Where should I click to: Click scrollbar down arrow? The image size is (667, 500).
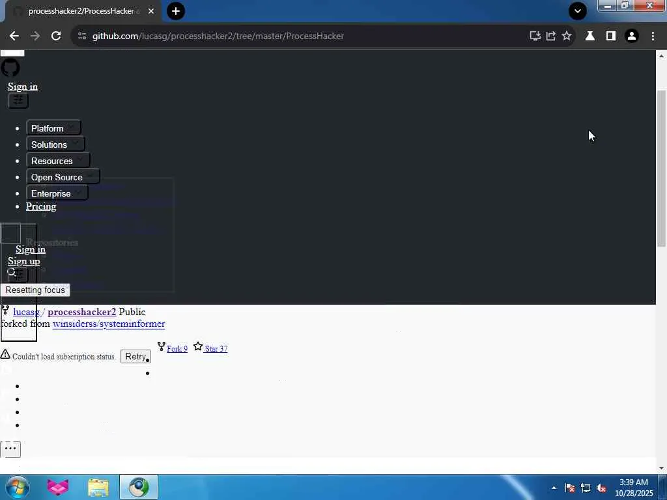click(661, 468)
